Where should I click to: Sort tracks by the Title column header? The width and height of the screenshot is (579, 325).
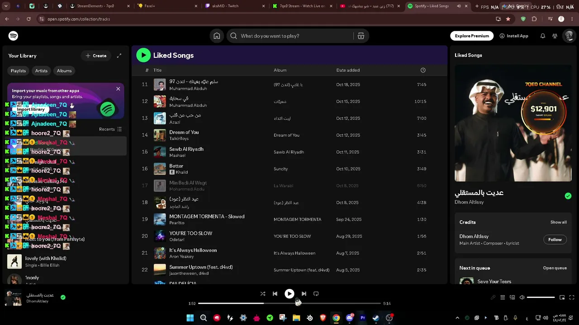tap(157, 70)
